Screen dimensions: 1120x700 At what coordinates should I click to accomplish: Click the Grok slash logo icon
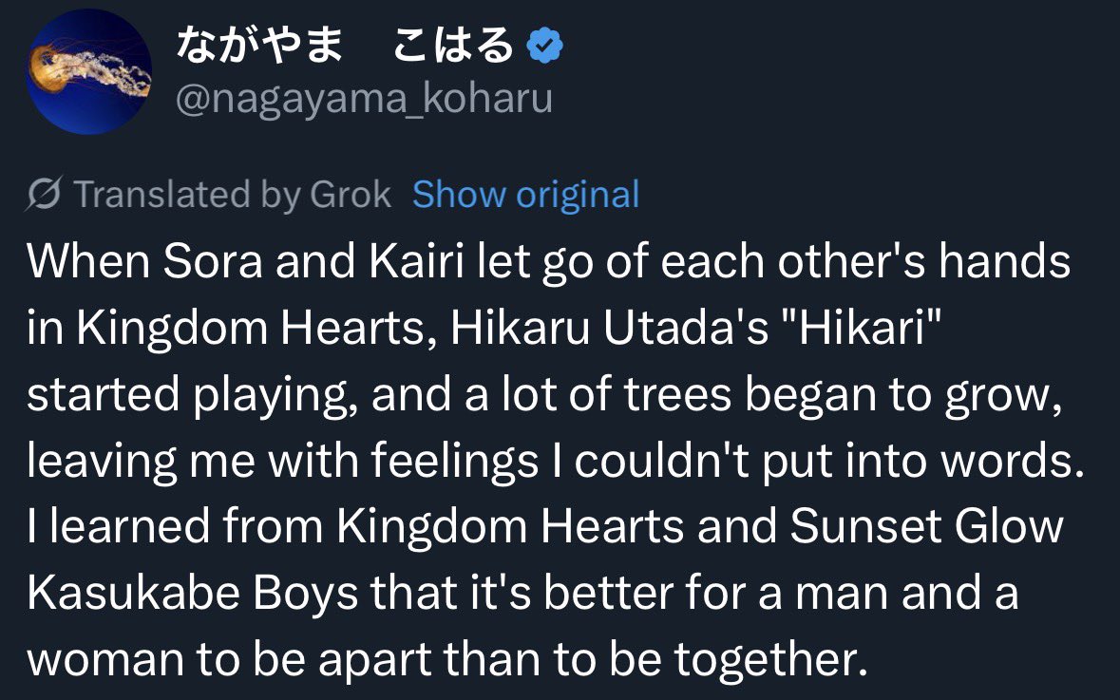click(45, 194)
